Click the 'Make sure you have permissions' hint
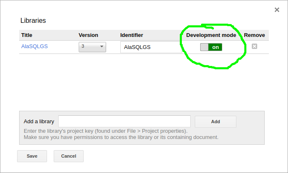This screenshot has height=173, width=288. click(121, 137)
